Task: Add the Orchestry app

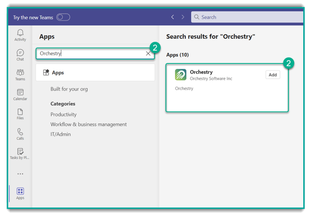Action: [x=273, y=75]
